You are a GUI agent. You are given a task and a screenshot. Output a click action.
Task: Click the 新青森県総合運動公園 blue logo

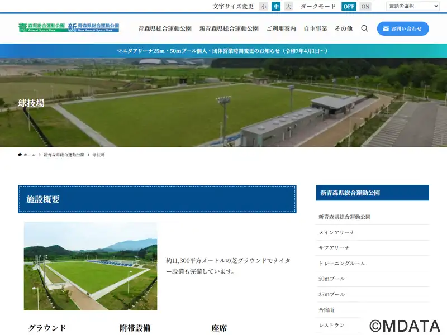93,27
